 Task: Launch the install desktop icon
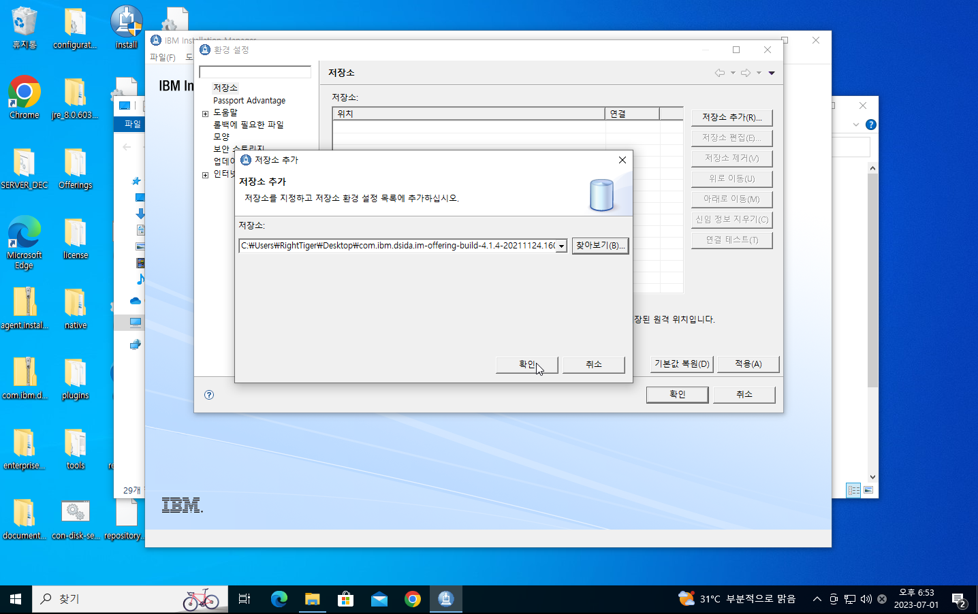coord(126,27)
